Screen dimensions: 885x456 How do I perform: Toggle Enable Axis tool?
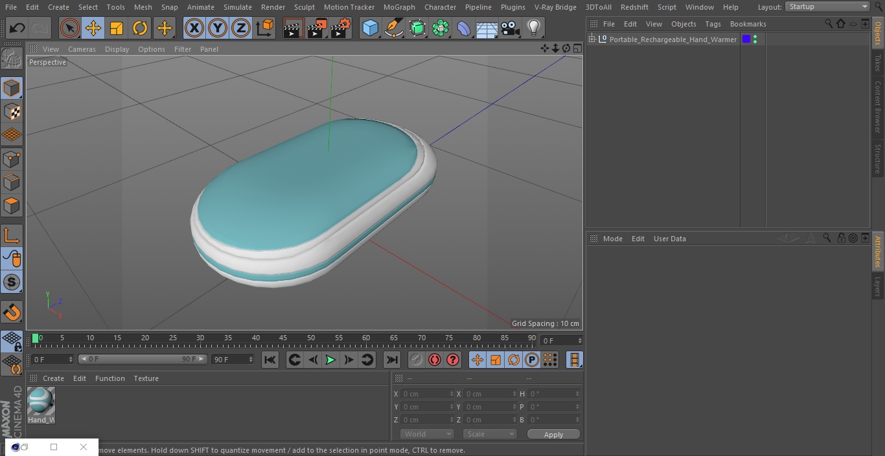tap(12, 235)
